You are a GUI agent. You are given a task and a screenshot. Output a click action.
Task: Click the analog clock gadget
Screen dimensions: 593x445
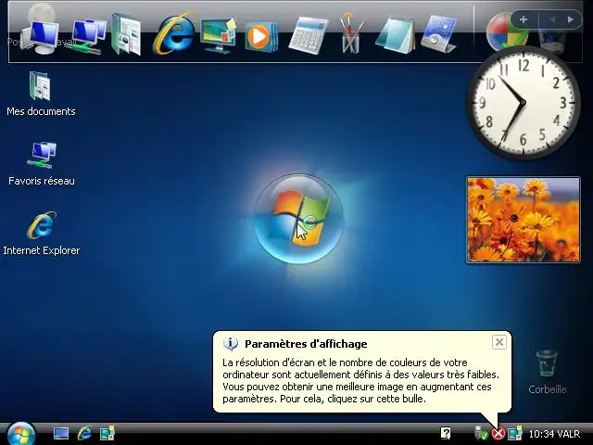click(523, 103)
